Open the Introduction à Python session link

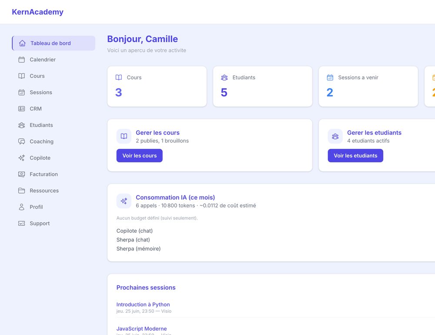[x=143, y=305]
